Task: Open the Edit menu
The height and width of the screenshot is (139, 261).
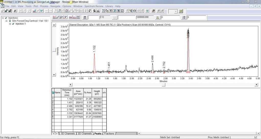Action: (x=14, y=6)
